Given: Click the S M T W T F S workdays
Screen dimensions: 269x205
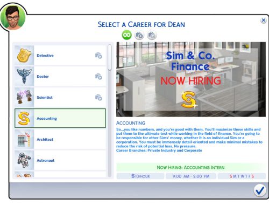Looking at the screenshot, I should point(242,176).
